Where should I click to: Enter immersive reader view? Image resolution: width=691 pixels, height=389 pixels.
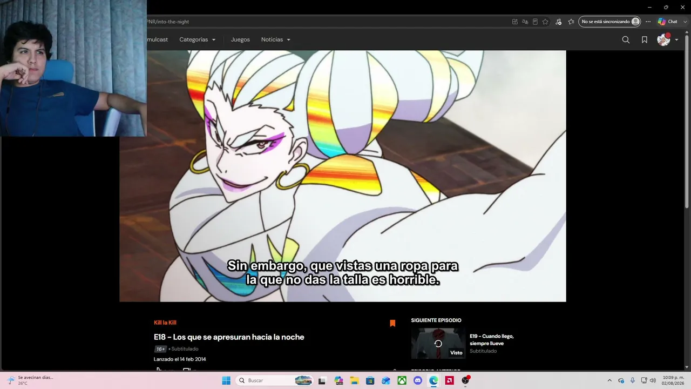tap(535, 22)
